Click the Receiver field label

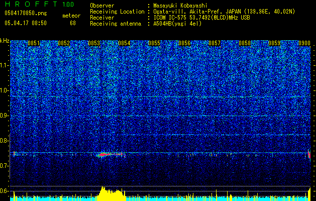pos(102,18)
